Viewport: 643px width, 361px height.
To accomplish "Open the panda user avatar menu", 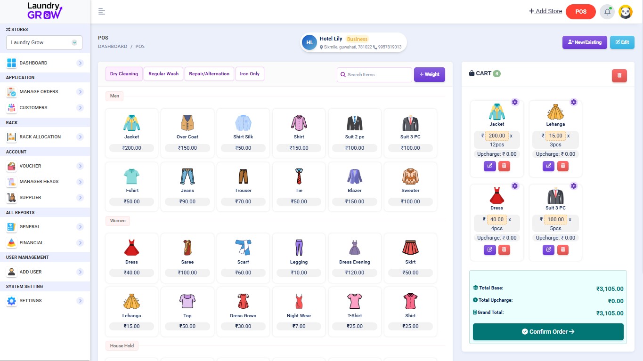I will pos(626,12).
